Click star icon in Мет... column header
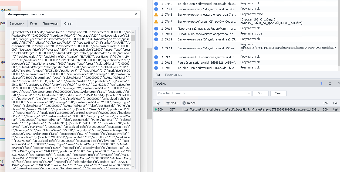 tap(168, 103)
